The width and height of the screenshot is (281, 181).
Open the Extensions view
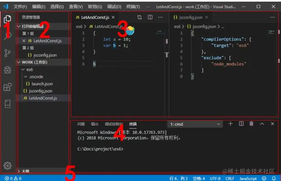(7, 87)
